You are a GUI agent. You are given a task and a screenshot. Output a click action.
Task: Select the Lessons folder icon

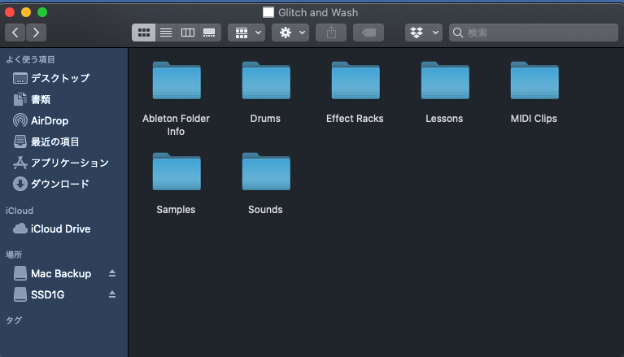tap(445, 81)
